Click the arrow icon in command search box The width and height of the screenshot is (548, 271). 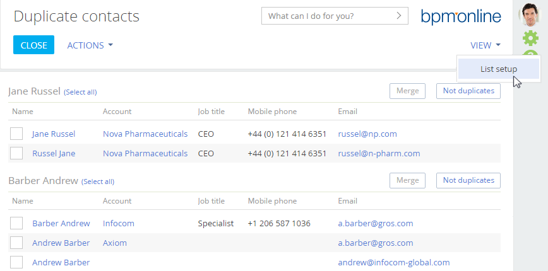(398, 16)
